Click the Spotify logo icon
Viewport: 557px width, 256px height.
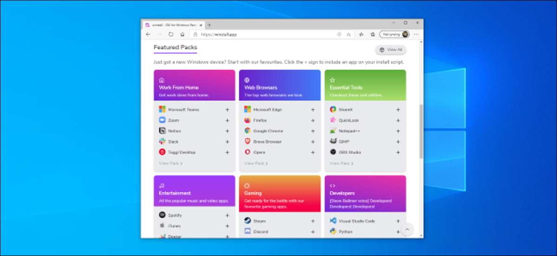click(162, 215)
